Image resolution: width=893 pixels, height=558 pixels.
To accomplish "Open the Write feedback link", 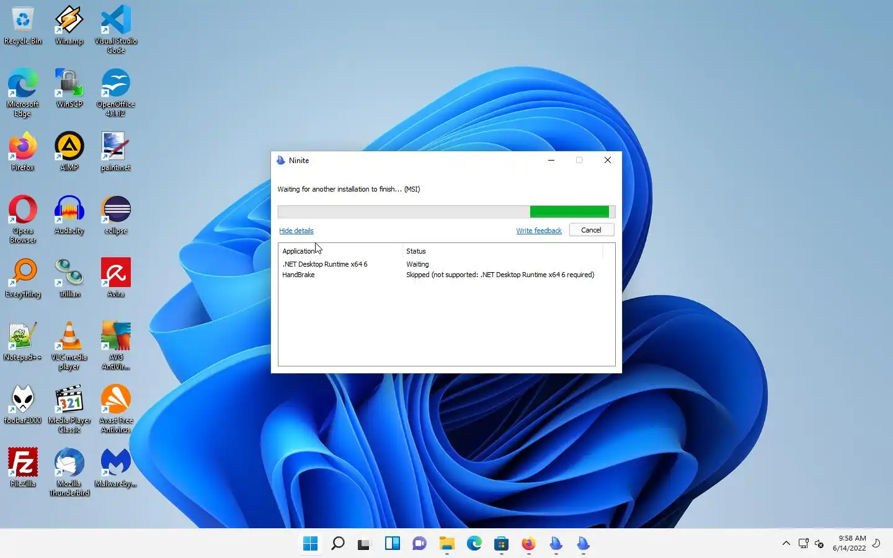I will click(538, 231).
